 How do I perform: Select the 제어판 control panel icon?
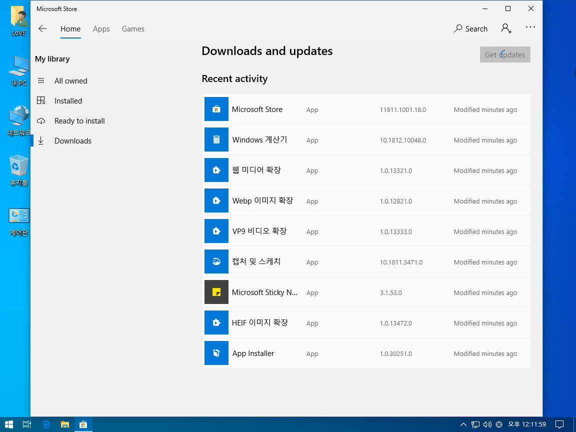[18, 221]
